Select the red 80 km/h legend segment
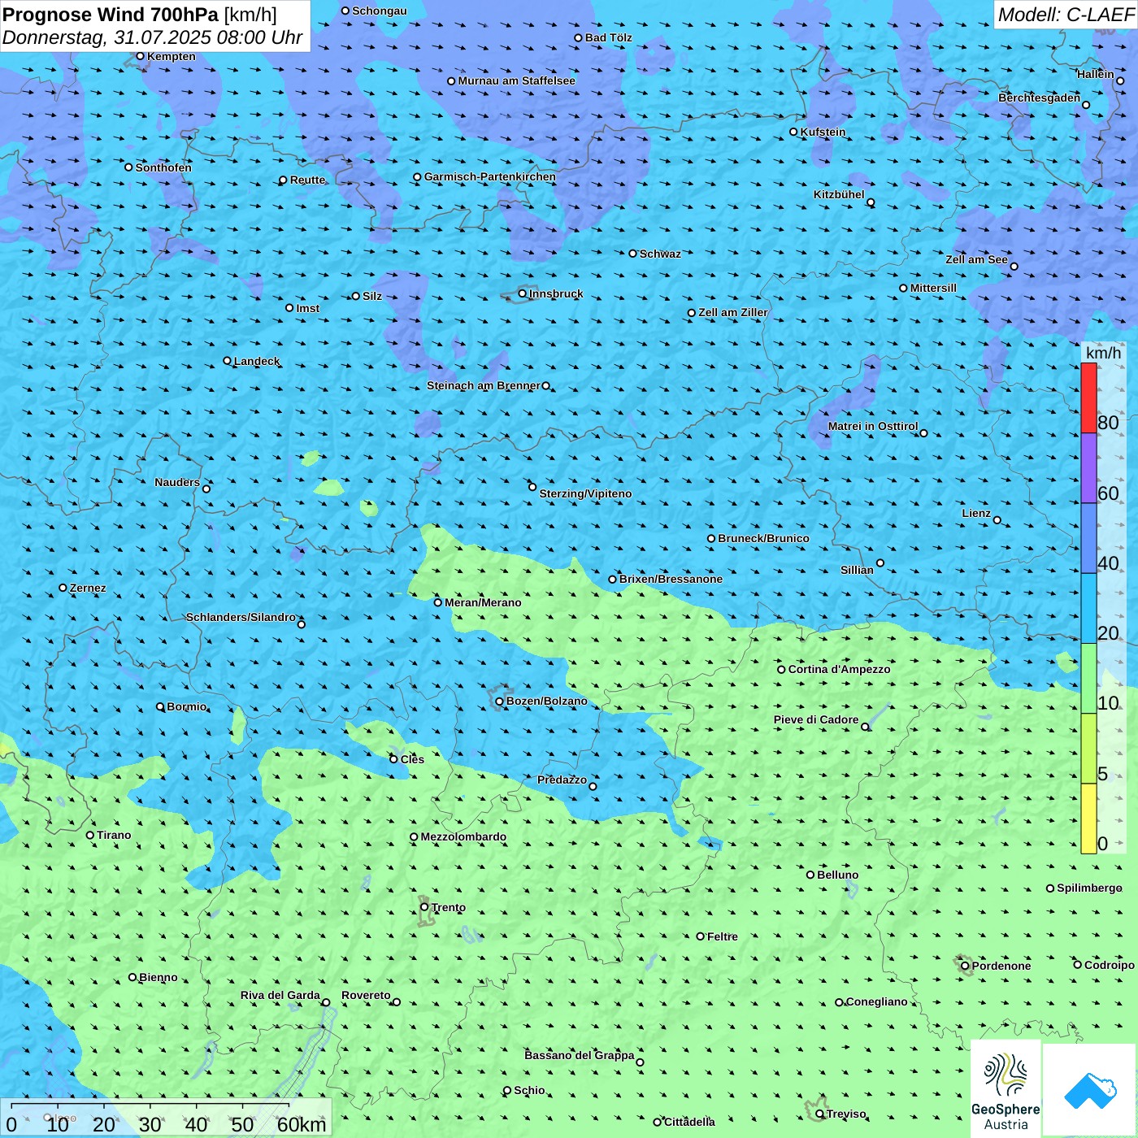This screenshot has height=1138, width=1138. pos(1088,397)
